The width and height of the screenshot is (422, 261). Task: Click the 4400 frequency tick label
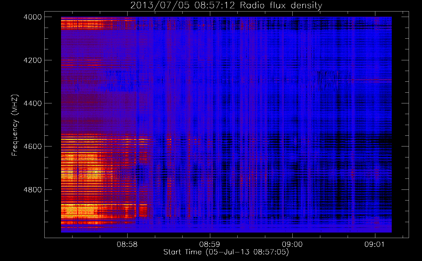click(33, 103)
